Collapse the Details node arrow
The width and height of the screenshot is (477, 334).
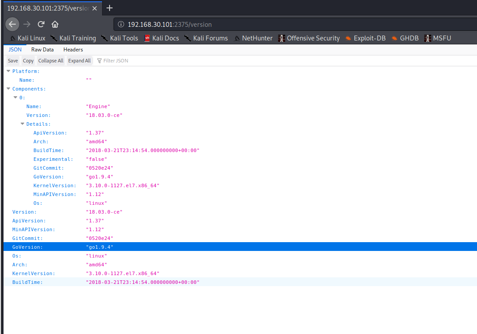pyautogui.click(x=22, y=124)
